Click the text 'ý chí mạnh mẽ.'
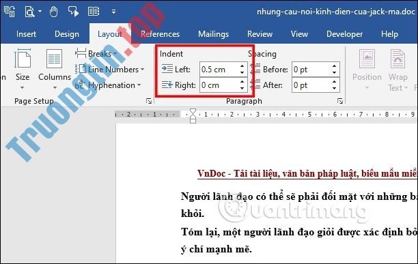Image resolution: width=418 pixels, height=264 pixels. 217,250
